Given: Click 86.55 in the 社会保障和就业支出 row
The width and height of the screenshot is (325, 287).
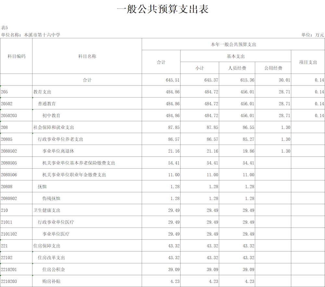Looking at the screenshot, I should 249,127.
